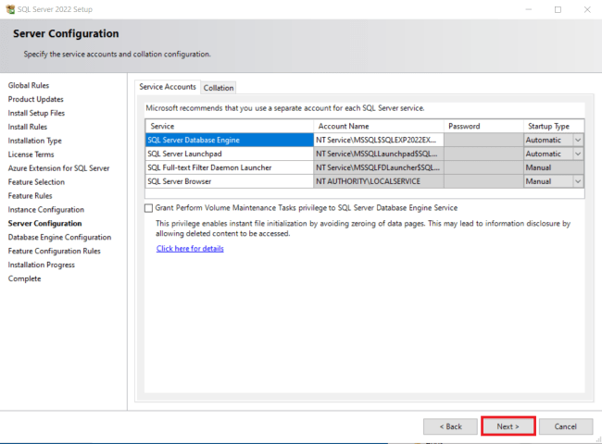Select Azure Extension for SQL Server step
The height and width of the screenshot is (444, 602).
(x=58, y=168)
